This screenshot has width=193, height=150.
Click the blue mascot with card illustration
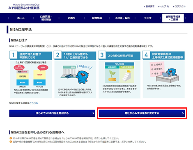[x=77, y=75]
